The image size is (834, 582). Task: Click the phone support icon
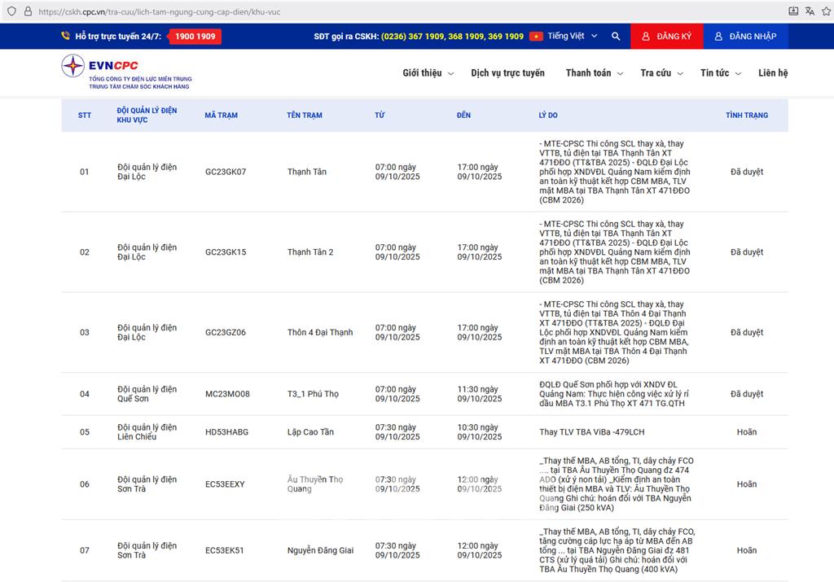(x=65, y=37)
